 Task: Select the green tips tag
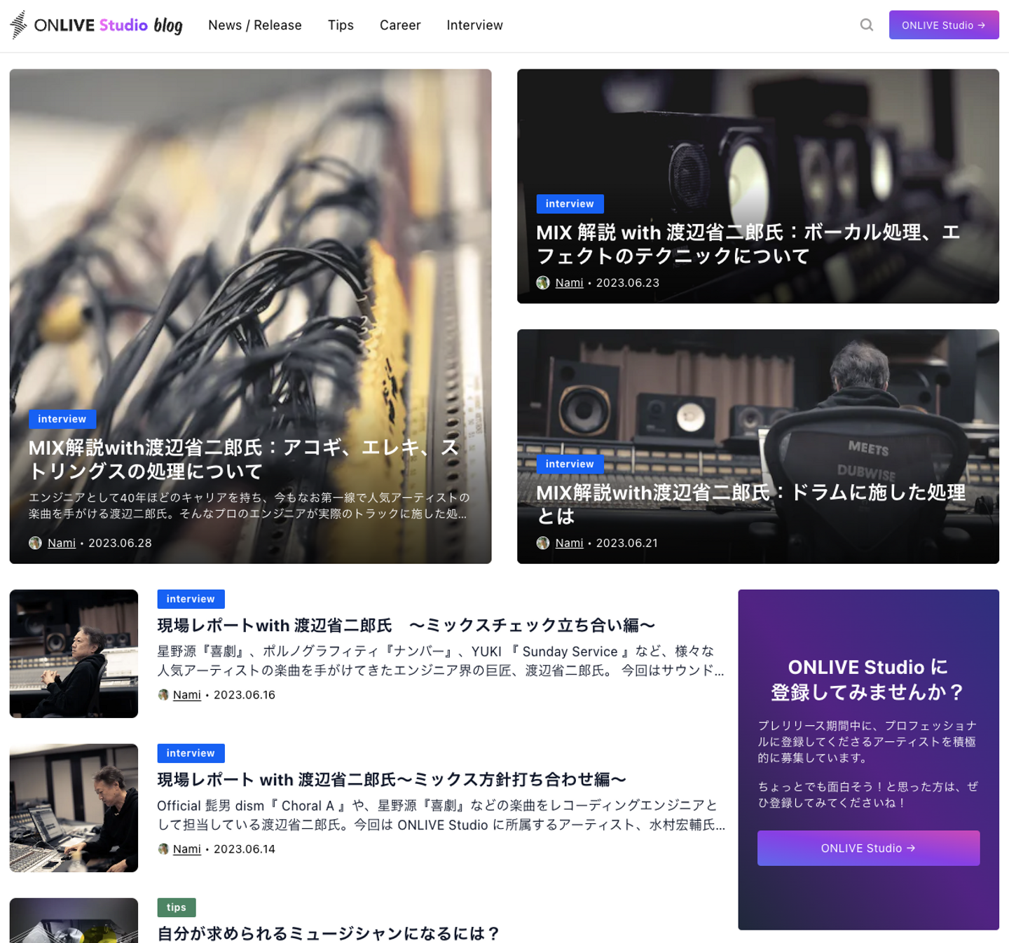pos(177,907)
